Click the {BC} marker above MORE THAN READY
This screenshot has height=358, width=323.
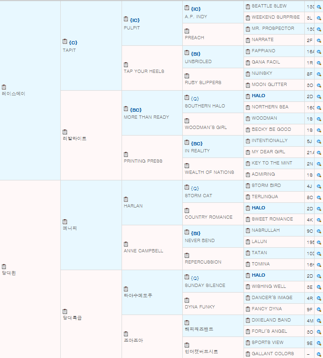[136, 110]
